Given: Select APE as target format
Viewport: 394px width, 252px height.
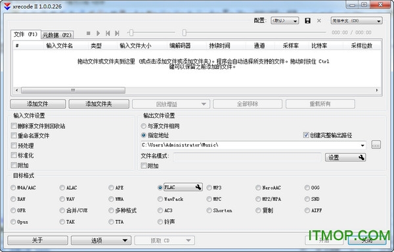Looking at the screenshot, I should point(111,188).
